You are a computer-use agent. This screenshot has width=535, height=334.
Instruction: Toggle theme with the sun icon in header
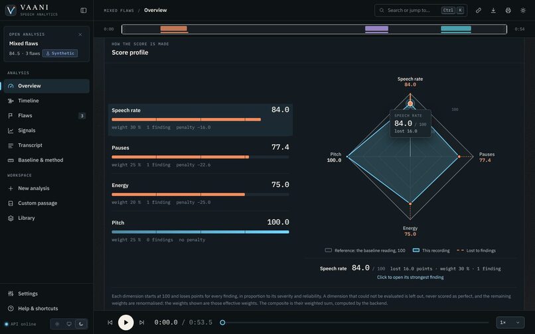(x=523, y=11)
